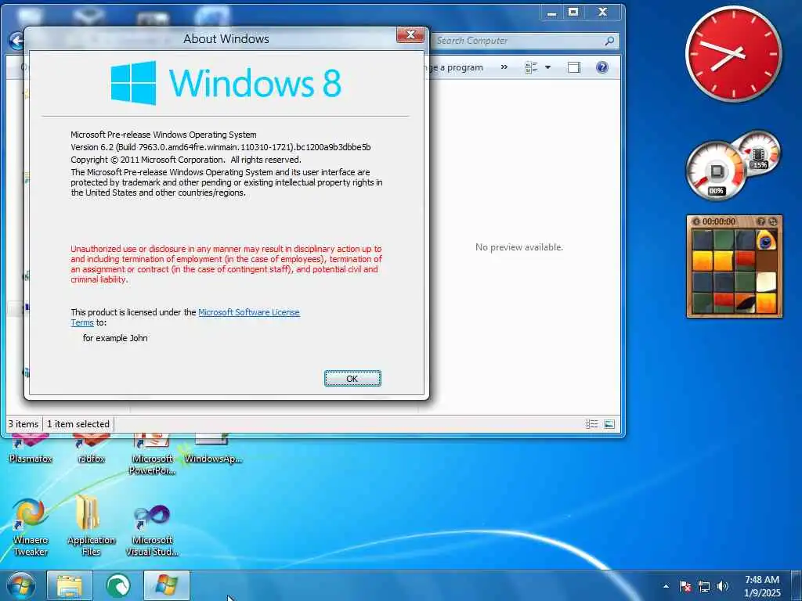The width and height of the screenshot is (802, 601).
Task: Click the taskbar clock showing 7:48 AM
Action: 762,586
